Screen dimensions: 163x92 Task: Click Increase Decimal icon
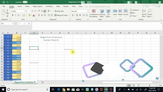[84, 15]
